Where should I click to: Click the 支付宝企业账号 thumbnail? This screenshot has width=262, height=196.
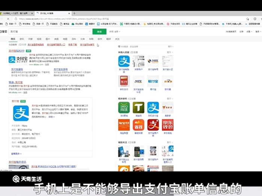click(124, 151)
